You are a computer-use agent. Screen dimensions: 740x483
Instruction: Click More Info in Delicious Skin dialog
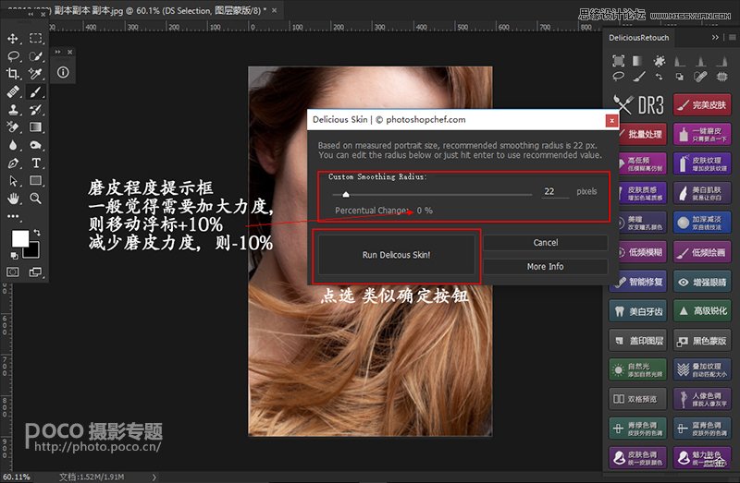point(546,267)
